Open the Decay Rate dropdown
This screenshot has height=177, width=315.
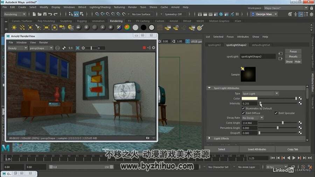tap(252, 118)
